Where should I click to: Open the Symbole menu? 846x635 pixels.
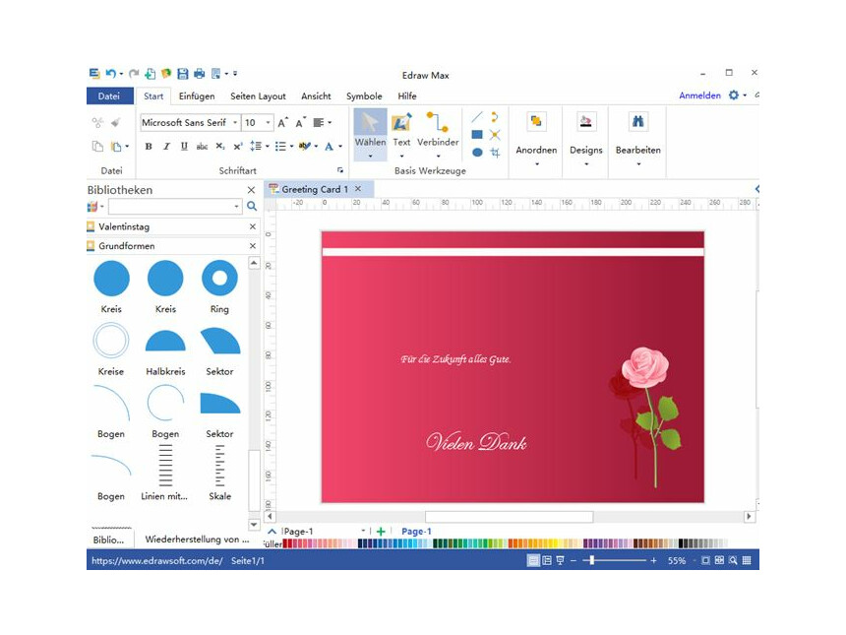[x=364, y=95]
